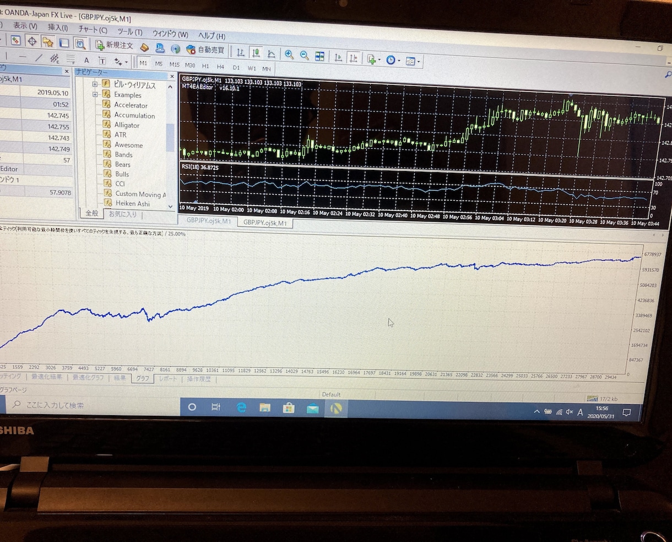Select the Alligator indicator in navigator
Image resolution: width=672 pixels, height=542 pixels.
[127, 125]
